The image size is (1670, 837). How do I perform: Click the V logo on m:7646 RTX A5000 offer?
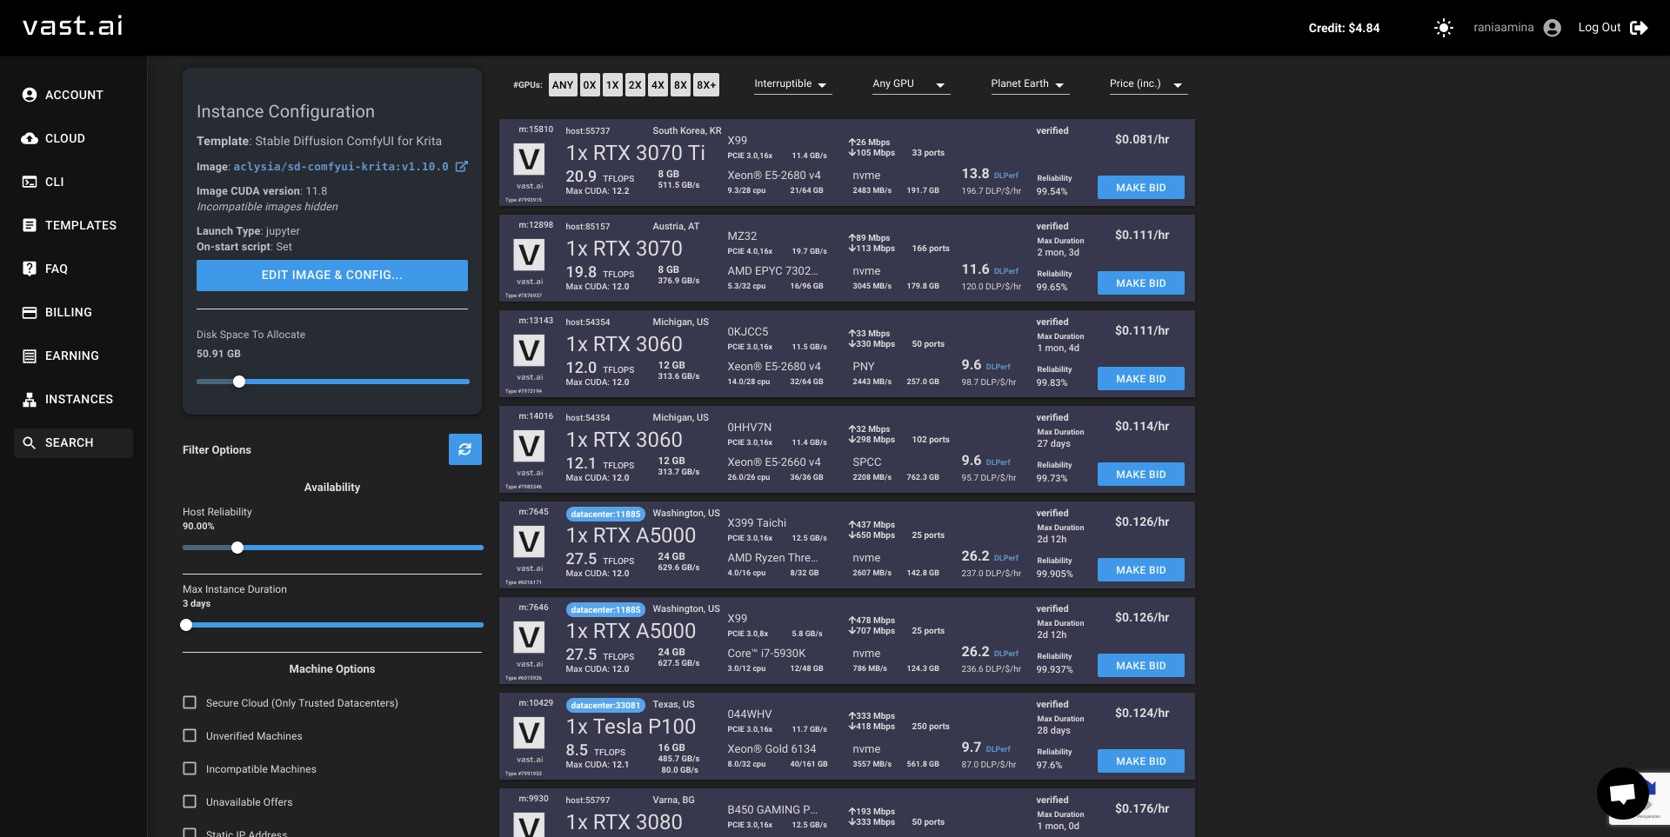(530, 638)
